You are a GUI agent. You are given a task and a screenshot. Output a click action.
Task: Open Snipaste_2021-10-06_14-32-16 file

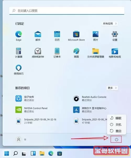pos(36,121)
